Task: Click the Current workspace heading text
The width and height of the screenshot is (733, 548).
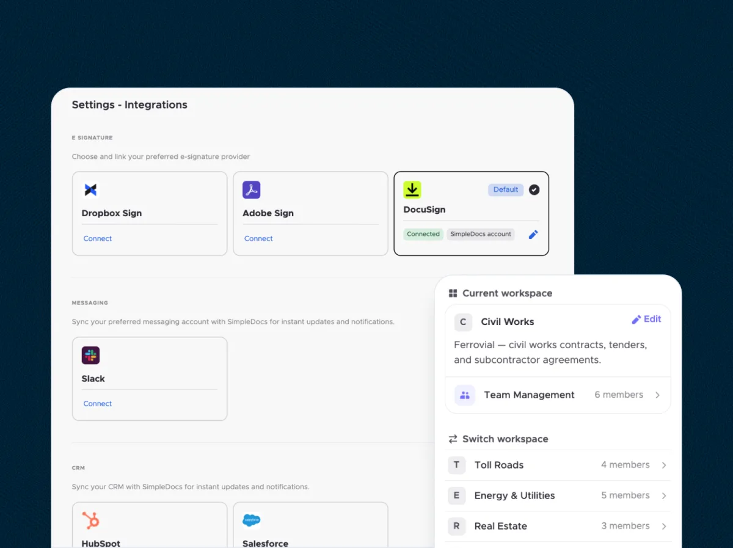Action: pos(508,293)
